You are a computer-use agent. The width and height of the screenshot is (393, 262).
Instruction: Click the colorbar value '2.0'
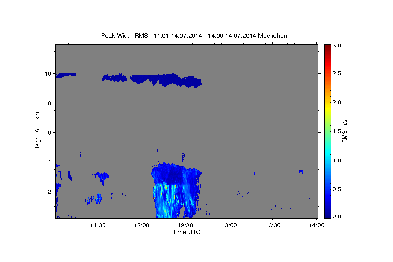pyautogui.click(x=337, y=103)
